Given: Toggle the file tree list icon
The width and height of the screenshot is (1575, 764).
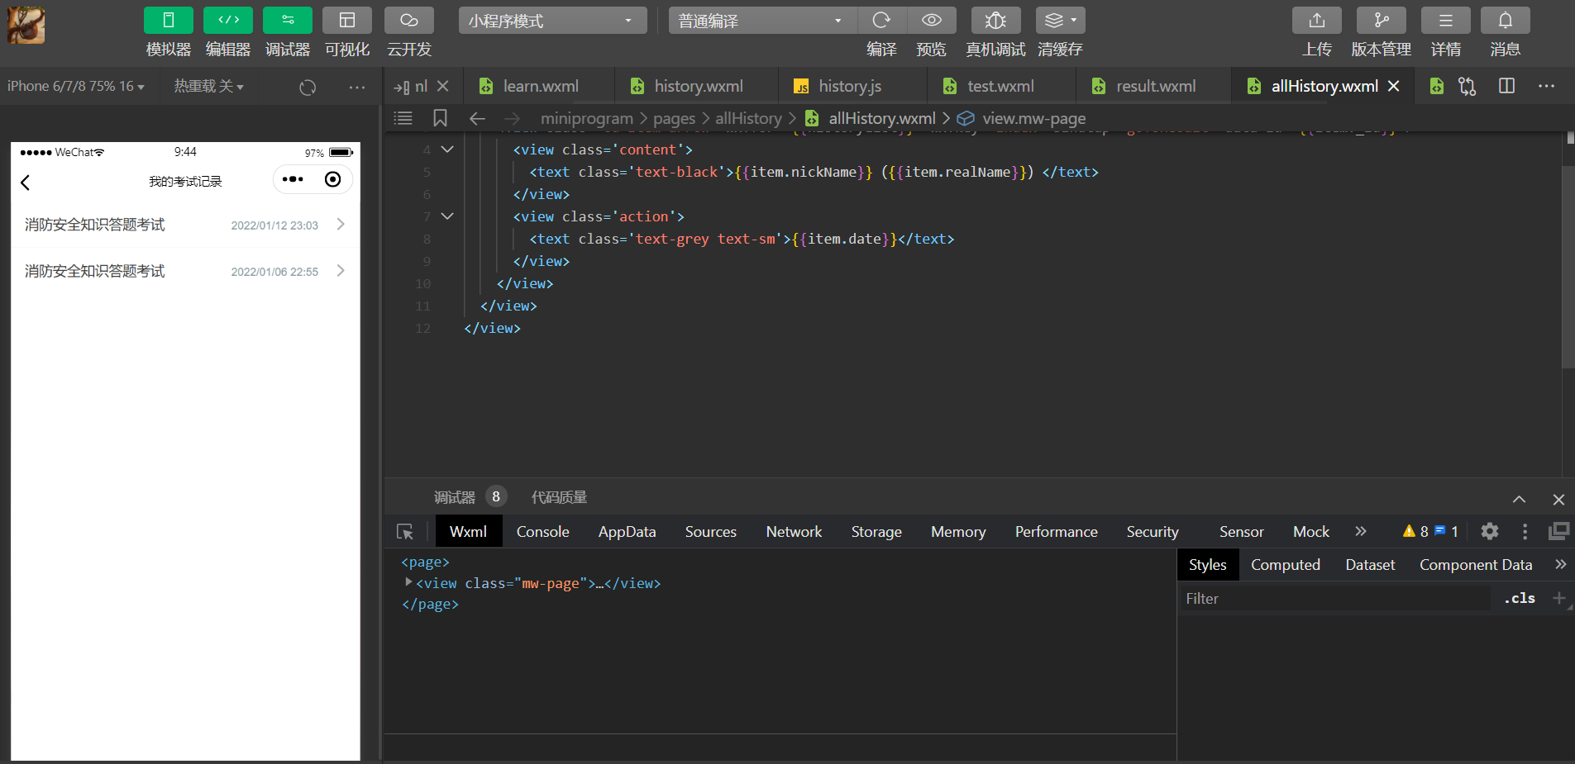Looking at the screenshot, I should click(x=403, y=118).
